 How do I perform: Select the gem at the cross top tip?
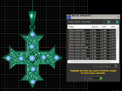[33, 35]
